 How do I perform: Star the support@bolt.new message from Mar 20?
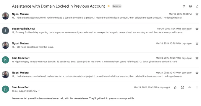coord(197,29)
